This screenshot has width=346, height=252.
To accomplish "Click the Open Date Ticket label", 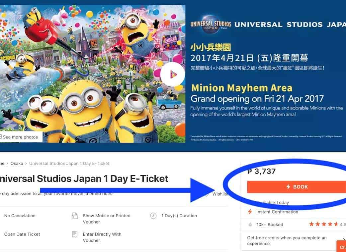I will 22,234.
